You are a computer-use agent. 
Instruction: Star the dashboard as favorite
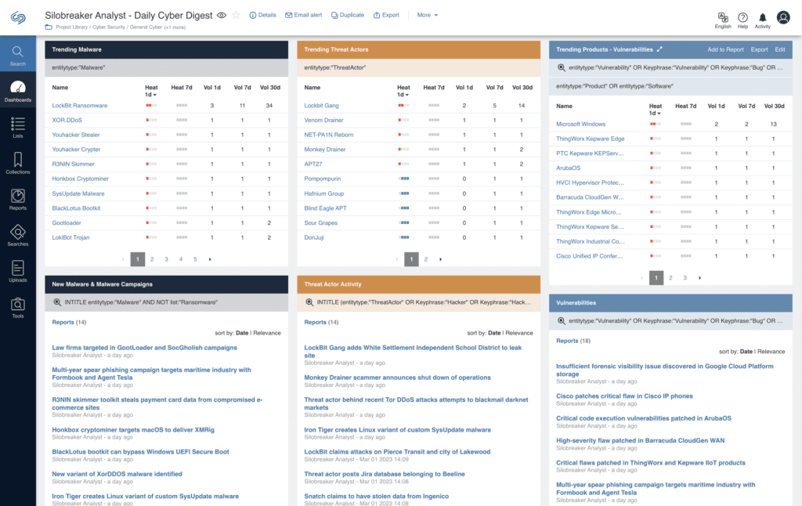coord(236,16)
